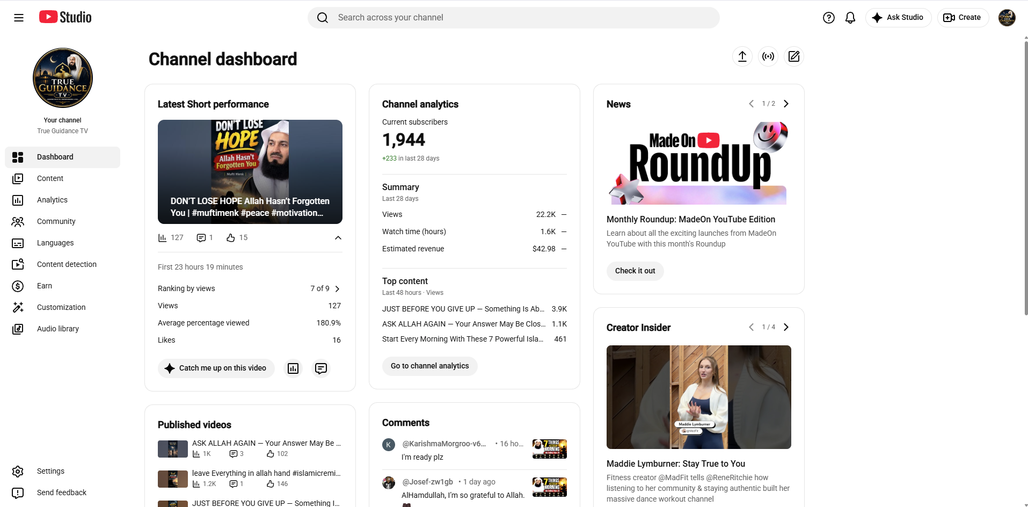Viewport: 1028px width, 507px height.
Task: Open account avatar in top bar
Action: click(1007, 18)
